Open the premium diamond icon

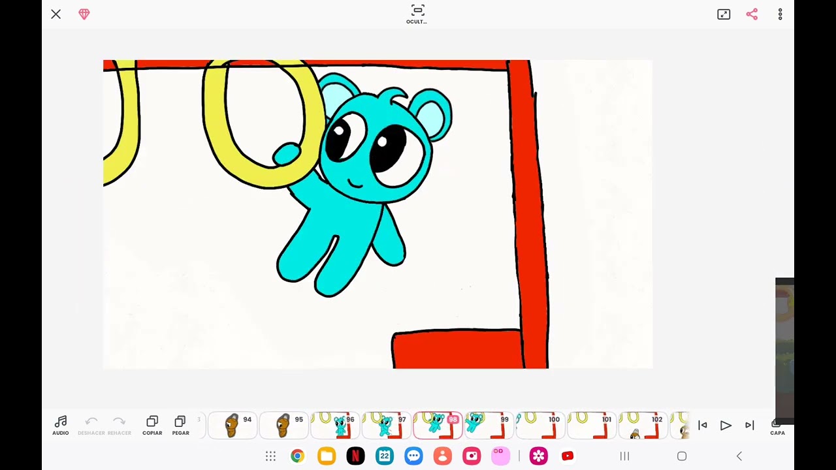(84, 14)
